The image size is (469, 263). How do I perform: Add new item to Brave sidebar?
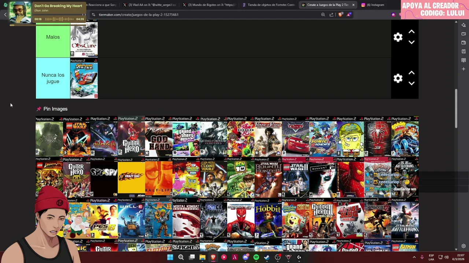click(464, 69)
